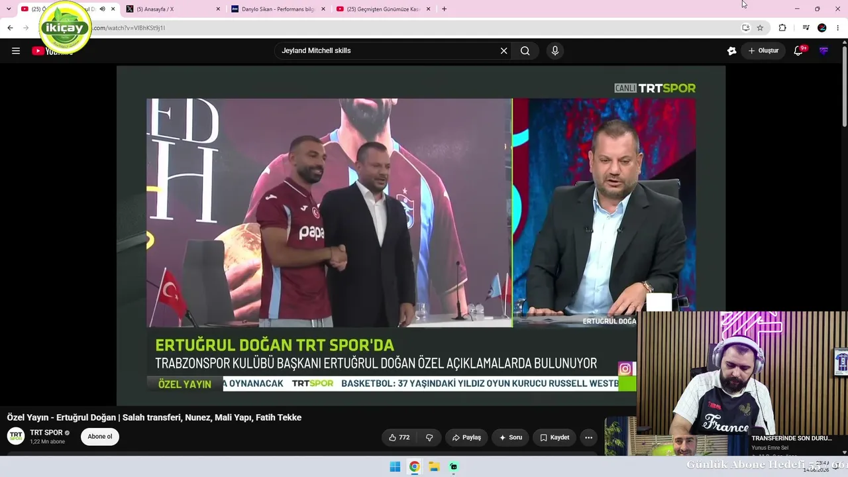Image resolution: width=848 pixels, height=477 pixels.
Task: Like the video with thumbs up
Action: coord(399,437)
